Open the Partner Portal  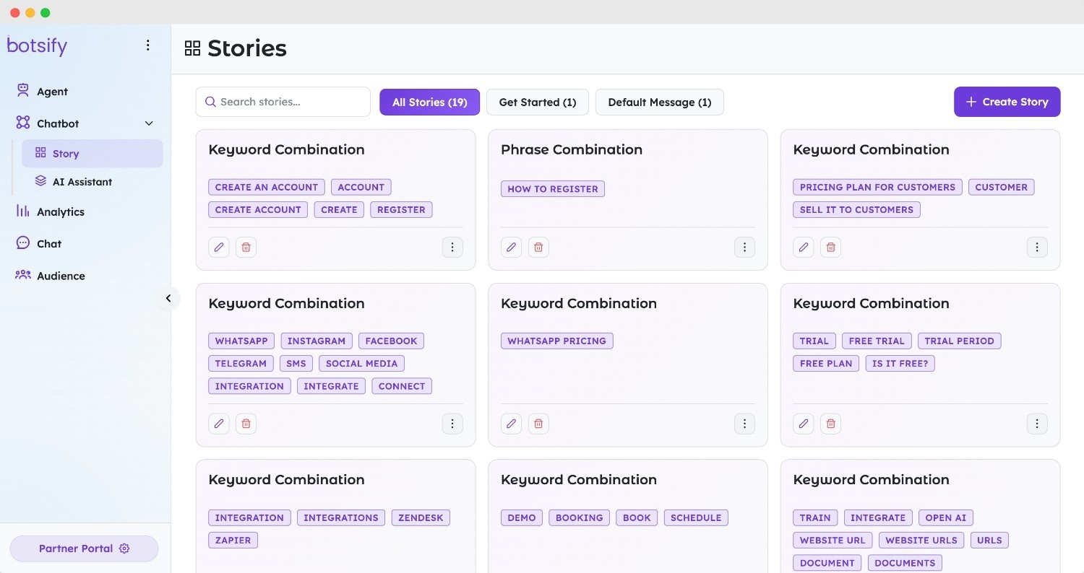tap(84, 548)
